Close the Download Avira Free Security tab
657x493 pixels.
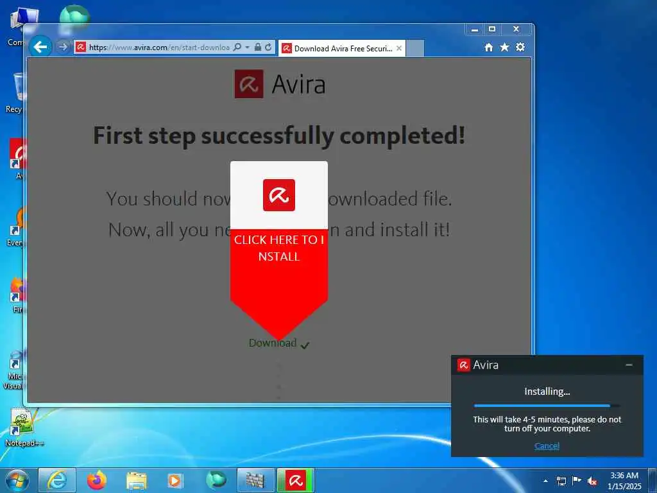(x=399, y=48)
